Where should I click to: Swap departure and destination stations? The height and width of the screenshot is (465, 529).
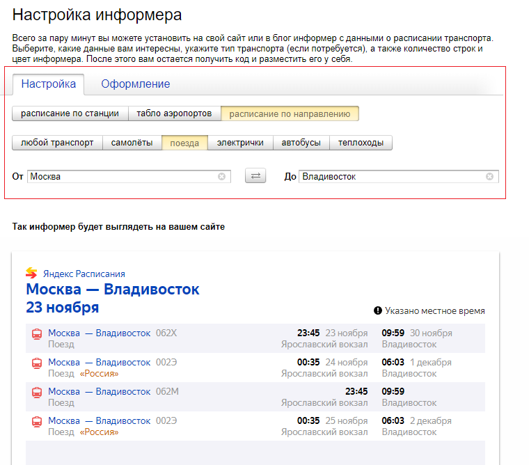pyautogui.click(x=255, y=176)
